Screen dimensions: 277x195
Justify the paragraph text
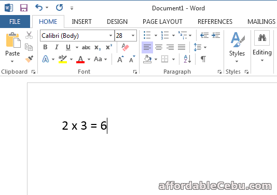pyautogui.click(x=182, y=47)
